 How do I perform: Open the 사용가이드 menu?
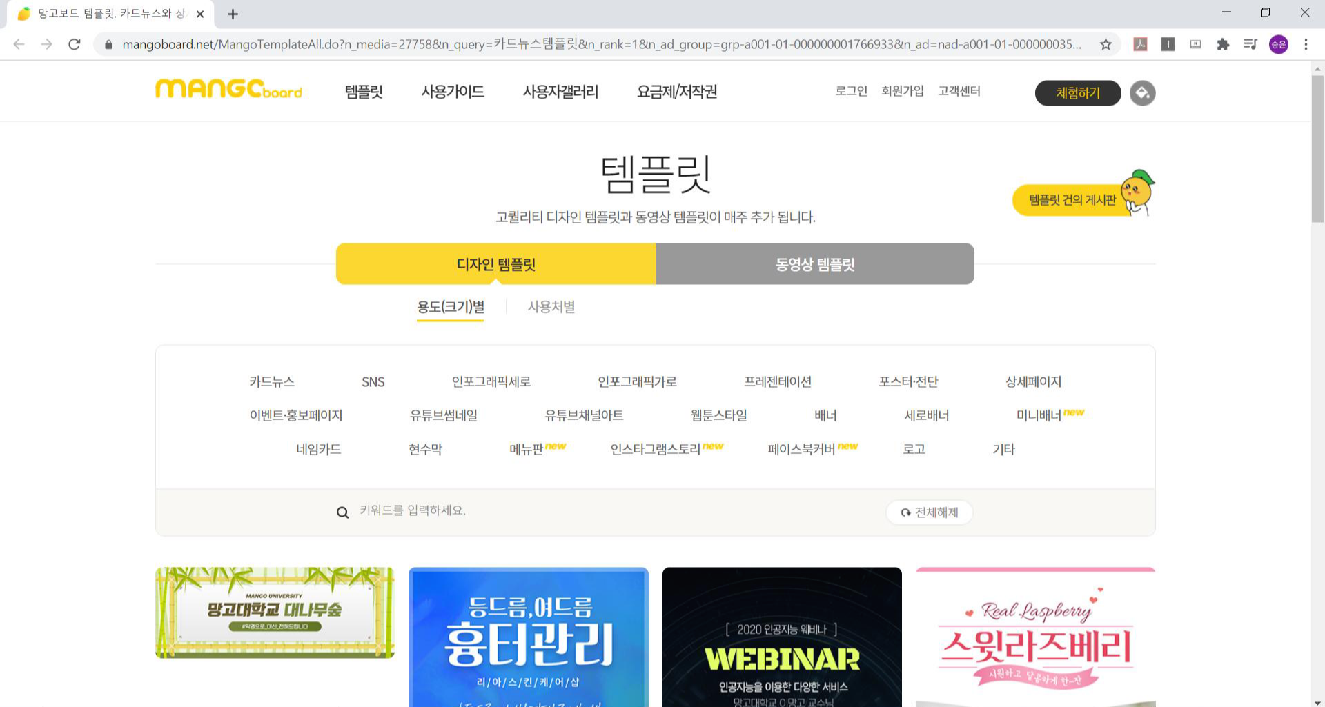(453, 92)
